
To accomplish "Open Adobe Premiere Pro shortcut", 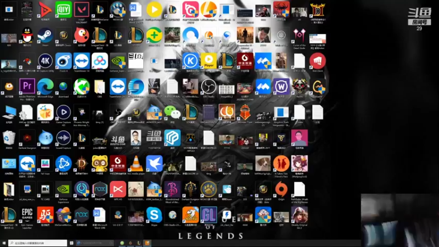I will pyautogui.click(x=27, y=86).
